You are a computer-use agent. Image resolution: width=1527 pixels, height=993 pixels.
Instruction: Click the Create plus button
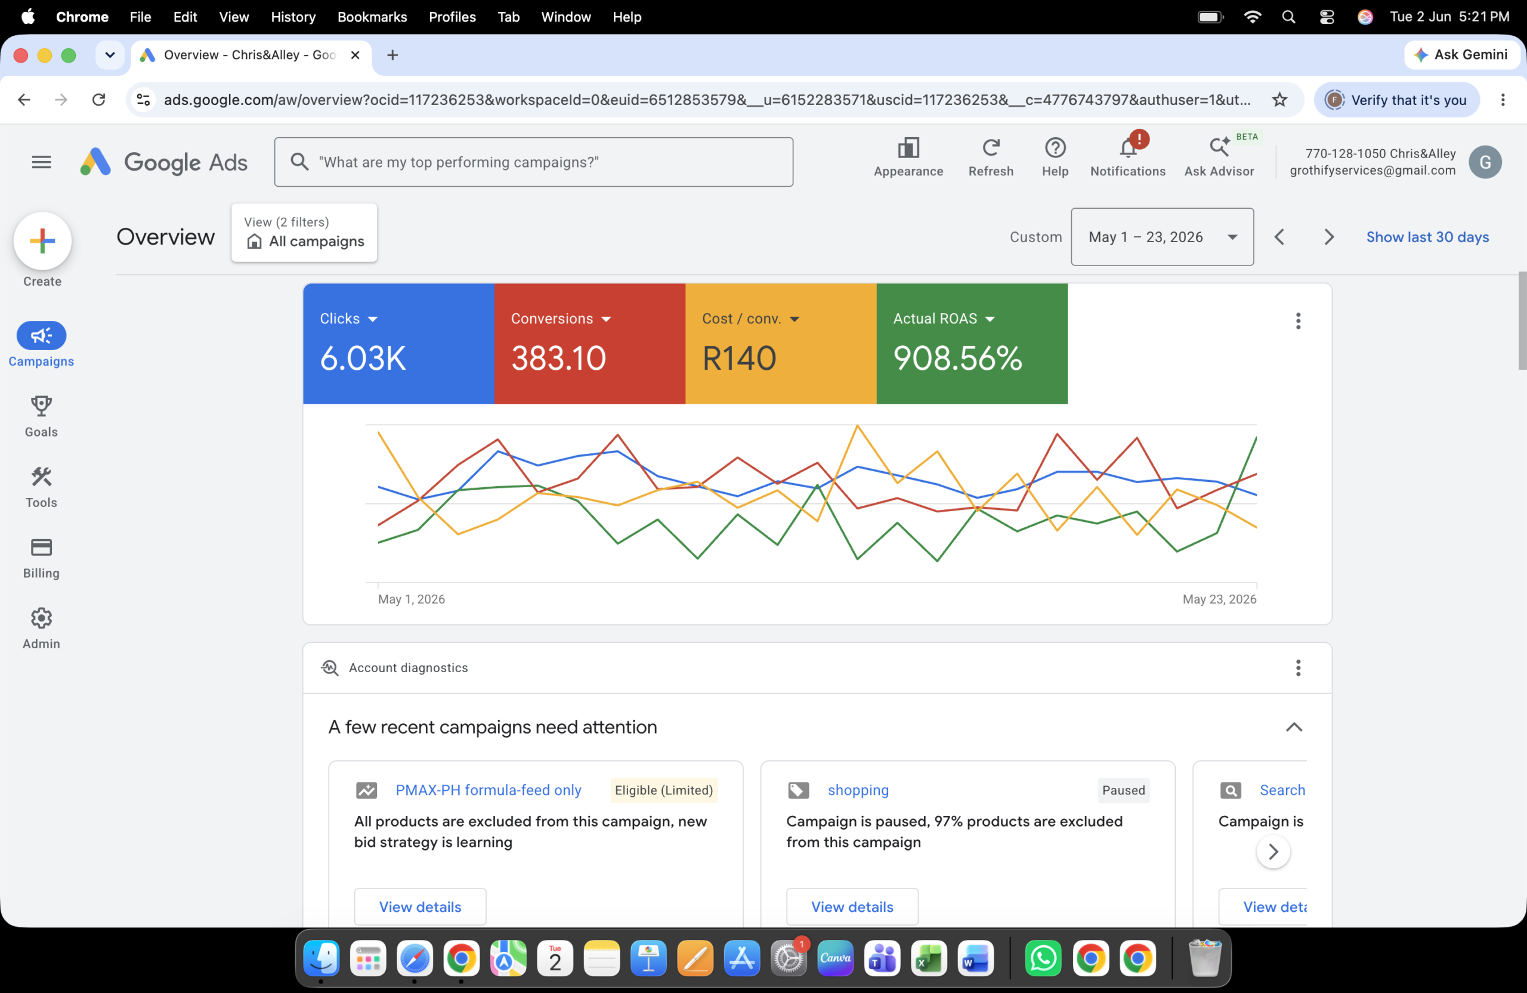click(42, 240)
